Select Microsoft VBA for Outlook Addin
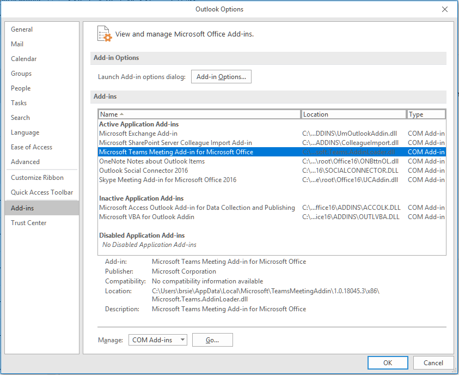This screenshot has width=459, height=375. [x=272, y=217]
